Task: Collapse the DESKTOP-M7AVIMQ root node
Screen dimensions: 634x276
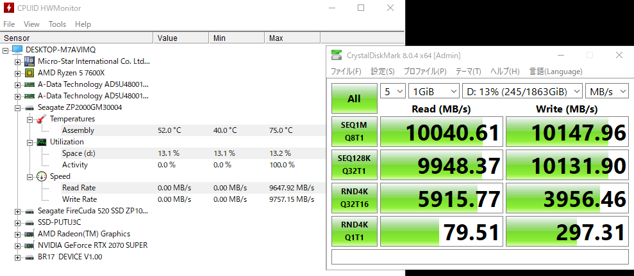Action: [5, 50]
